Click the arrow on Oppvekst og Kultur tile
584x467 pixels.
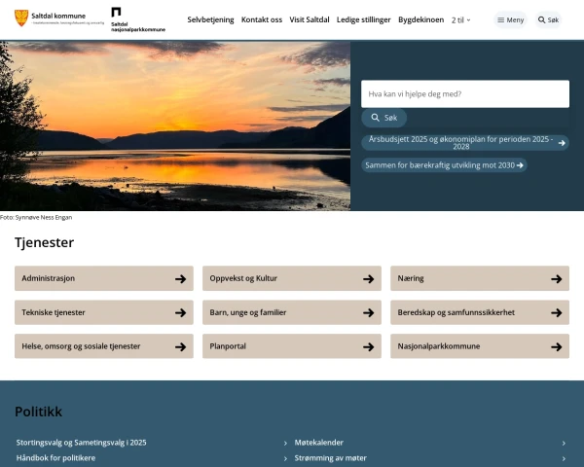369,278
